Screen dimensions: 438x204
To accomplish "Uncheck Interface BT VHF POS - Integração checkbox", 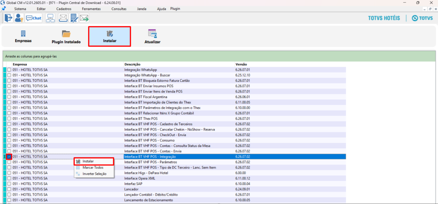I will pyautogui.click(x=9, y=157).
